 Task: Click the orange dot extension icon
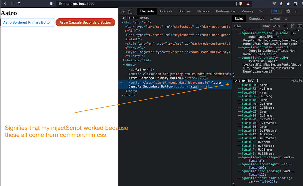pyautogui.click(x=281, y=4)
